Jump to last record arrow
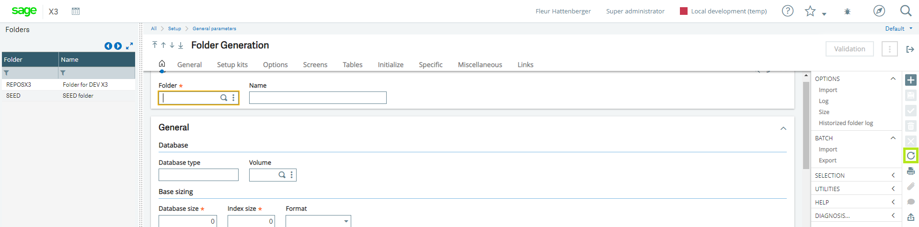Viewport: 919px width, 227px height. (181, 45)
